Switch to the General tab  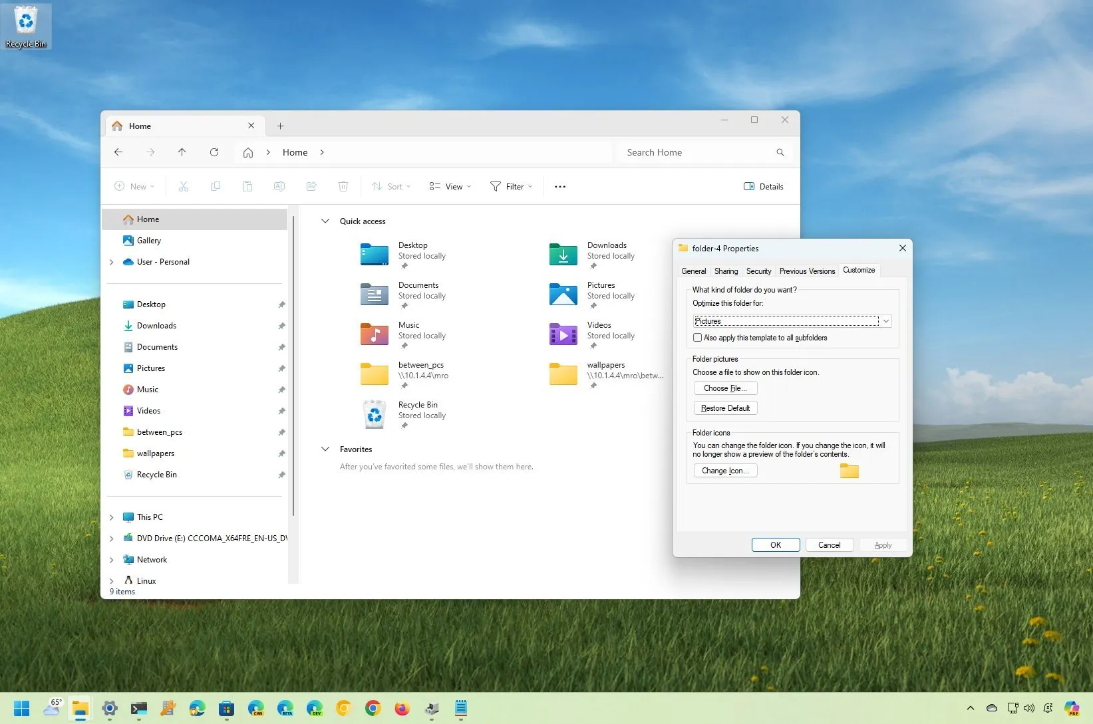694,271
